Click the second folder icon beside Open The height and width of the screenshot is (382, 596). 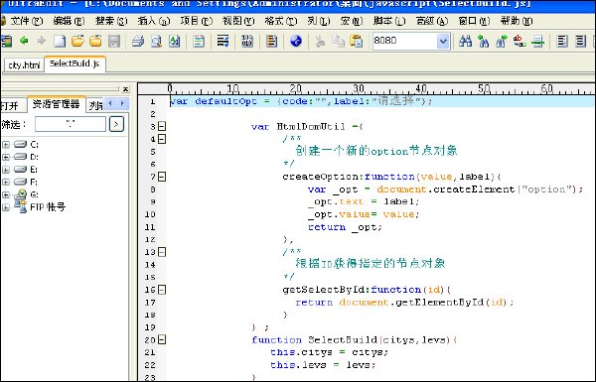95,41
